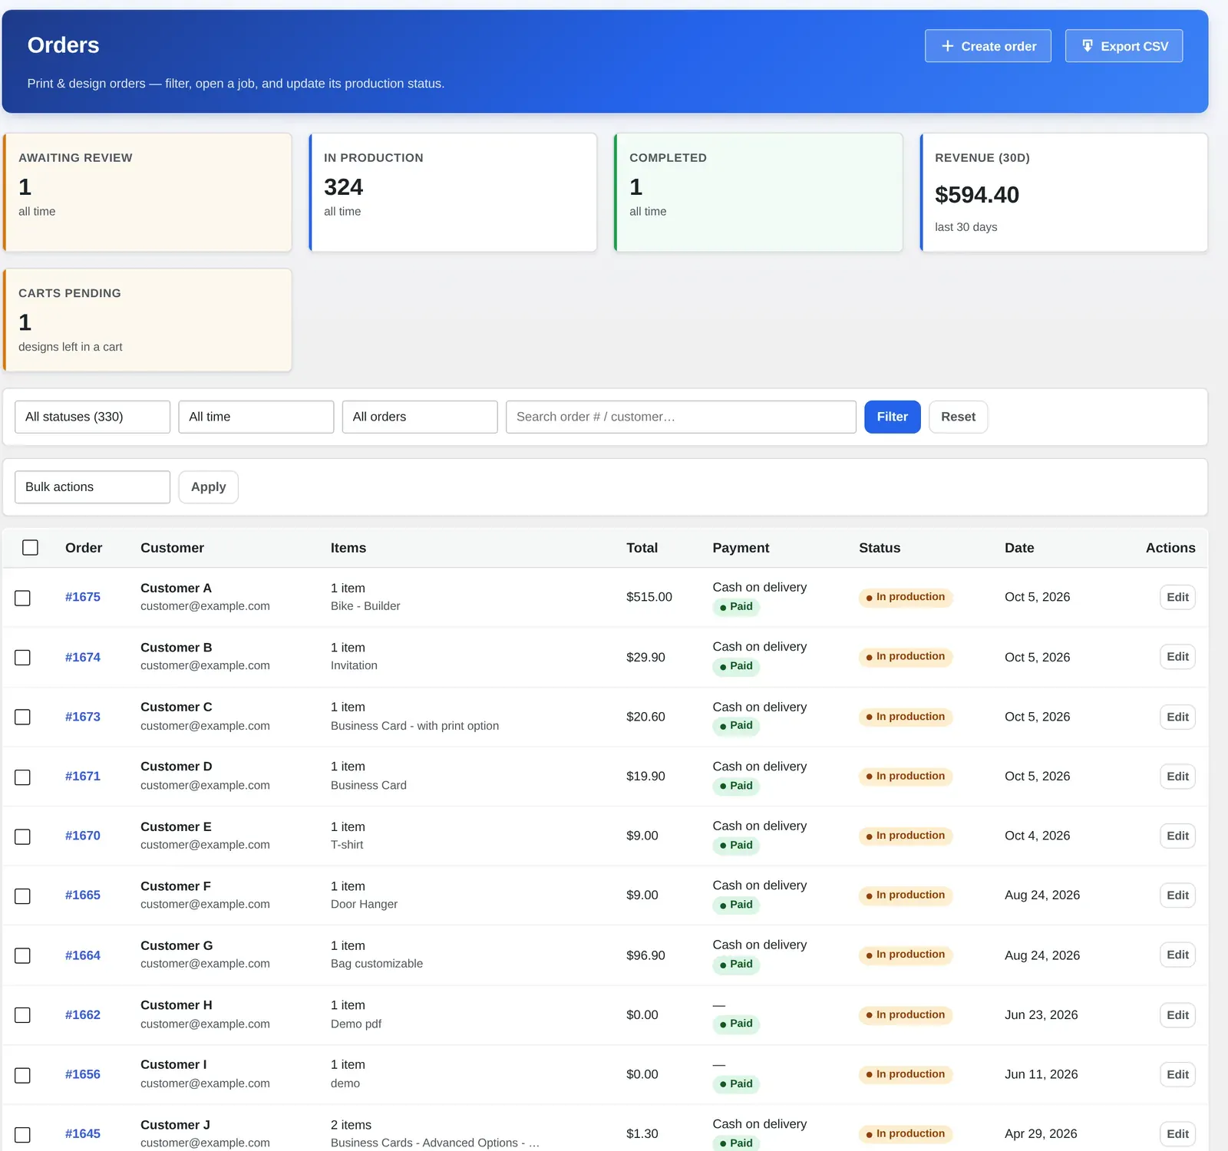Screen dimensions: 1228x1151
Task: Apply the selected bulk action
Action: (x=208, y=487)
